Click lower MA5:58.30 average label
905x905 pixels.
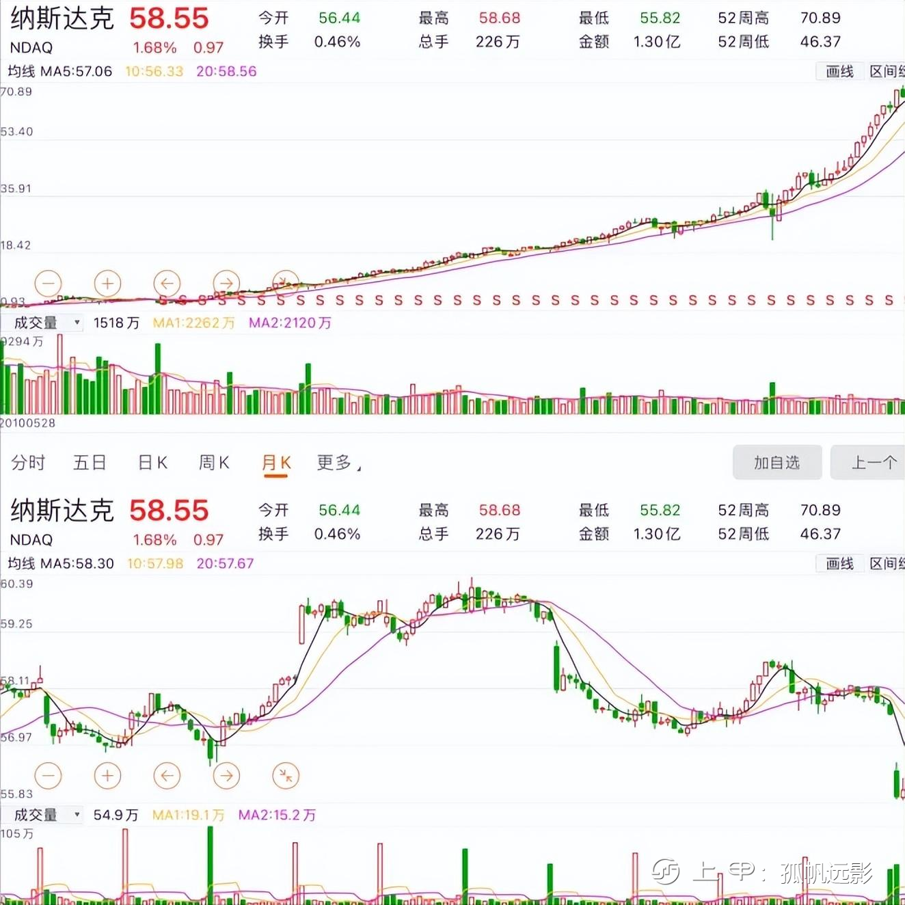click(77, 563)
